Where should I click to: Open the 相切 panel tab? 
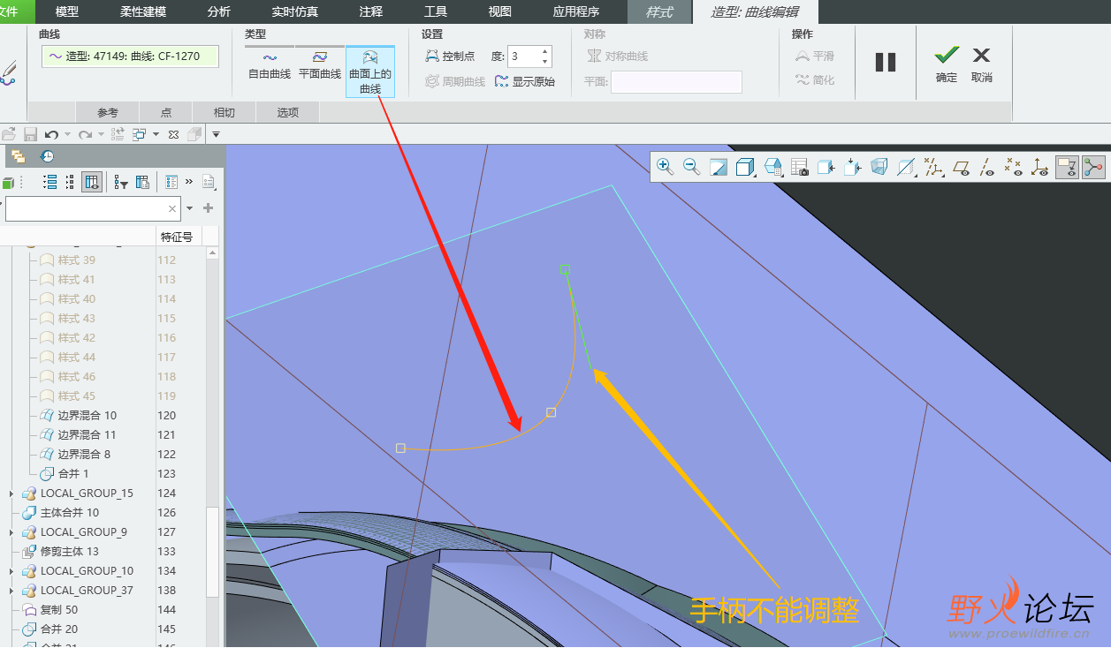click(x=224, y=112)
